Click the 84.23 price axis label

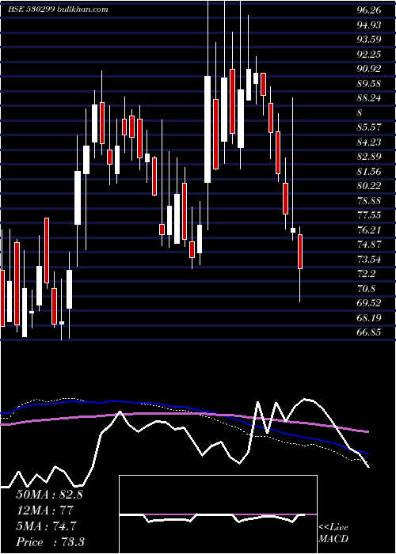pyautogui.click(x=369, y=142)
